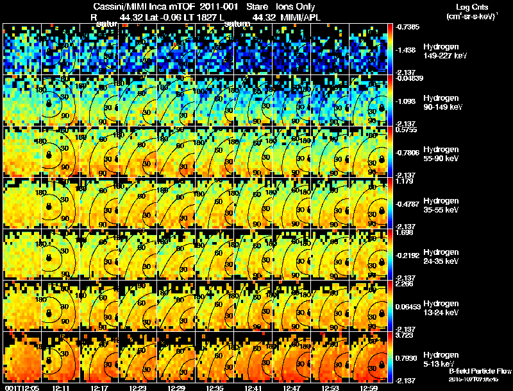Click the scale value '0.7930'
This screenshot has height=391, width=513.
tap(406, 359)
